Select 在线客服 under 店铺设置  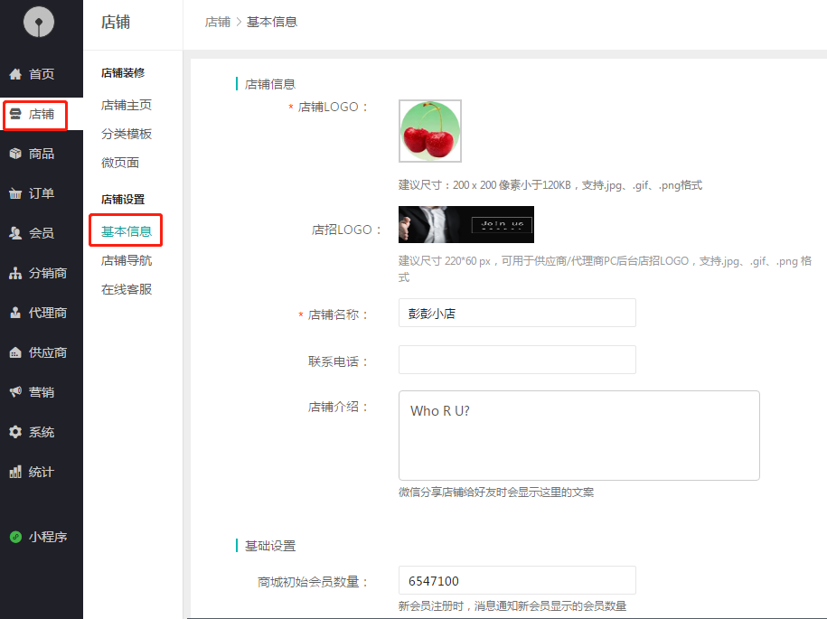(127, 289)
